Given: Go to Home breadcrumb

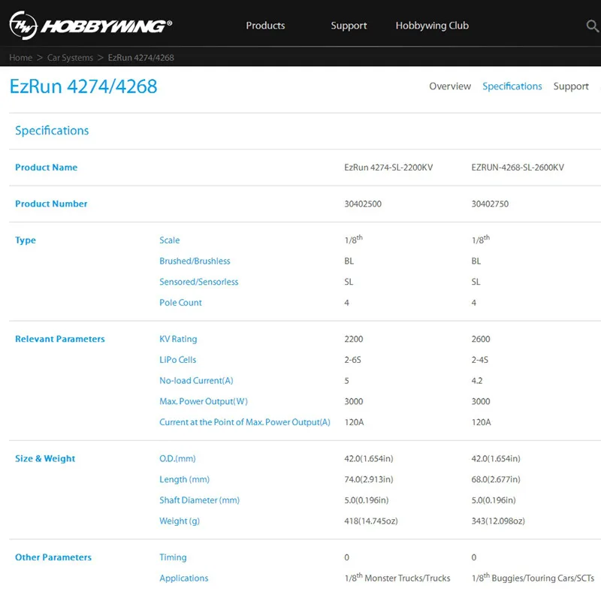Looking at the screenshot, I should [x=21, y=58].
